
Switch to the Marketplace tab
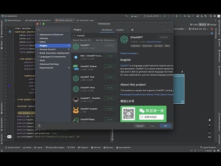[x=107, y=30]
